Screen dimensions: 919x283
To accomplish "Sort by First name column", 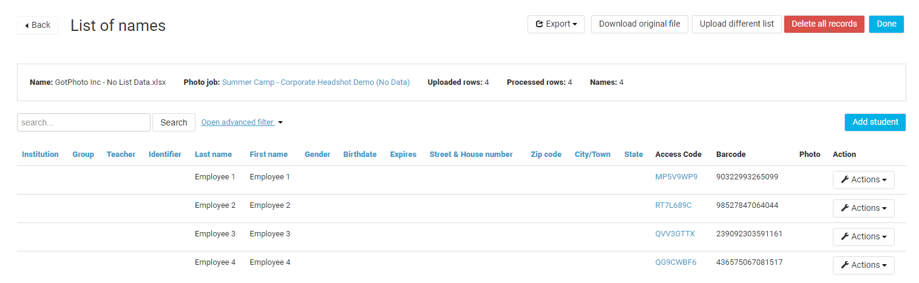I will coord(268,155).
